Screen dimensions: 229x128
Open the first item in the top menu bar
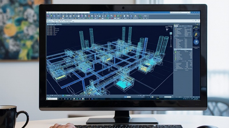(47, 14)
